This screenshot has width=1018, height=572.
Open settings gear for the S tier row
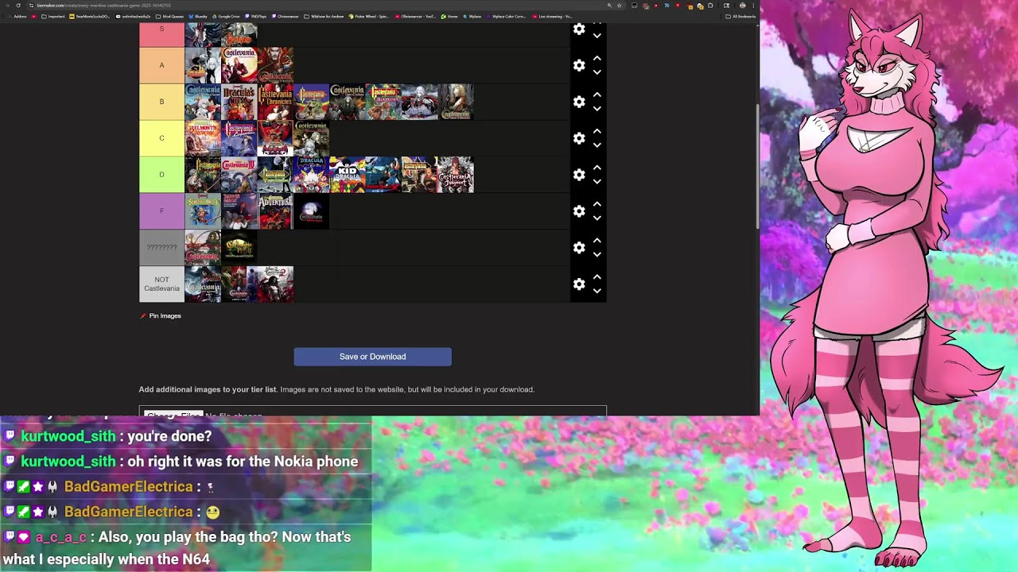tap(579, 29)
